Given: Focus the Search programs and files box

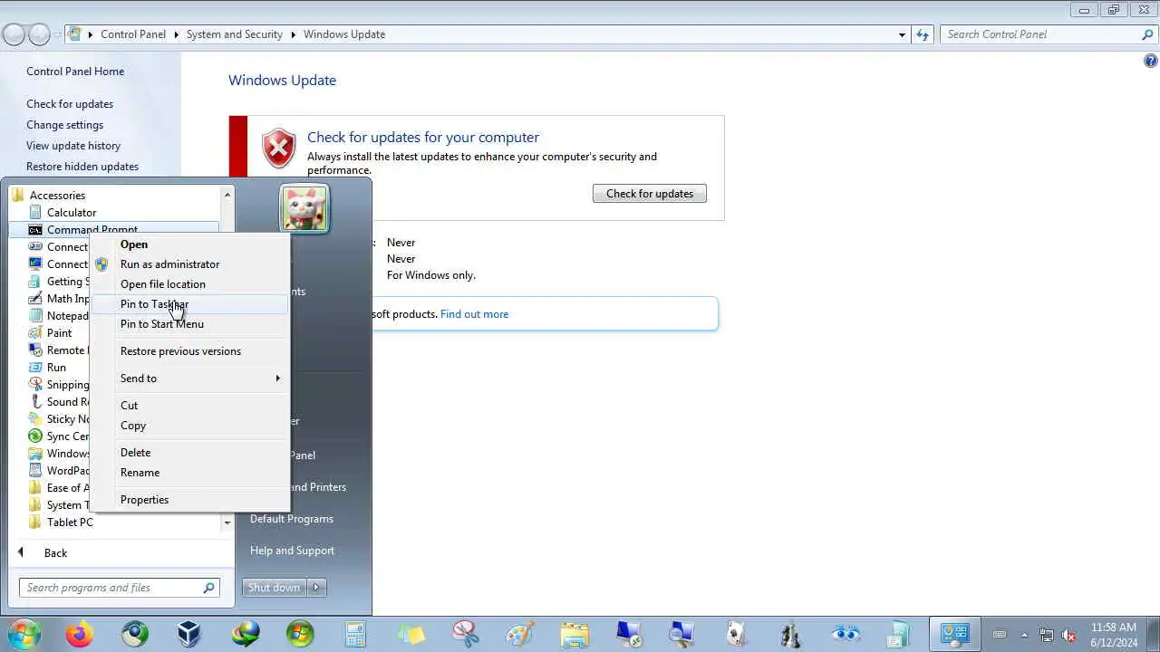Looking at the screenshot, I should click(x=120, y=588).
